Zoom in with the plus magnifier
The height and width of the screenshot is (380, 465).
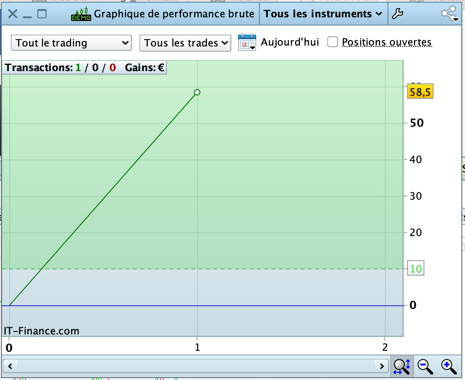pyautogui.click(x=449, y=366)
